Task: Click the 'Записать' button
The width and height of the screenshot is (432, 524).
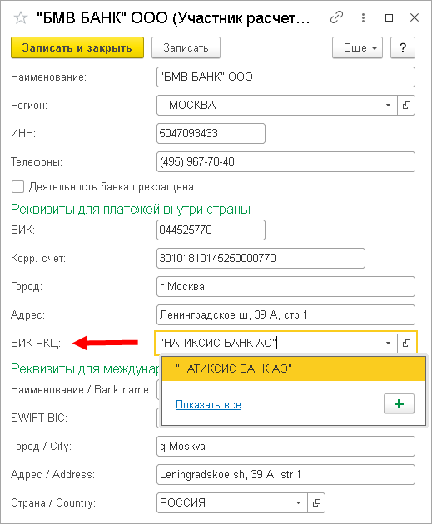Action: (186, 47)
